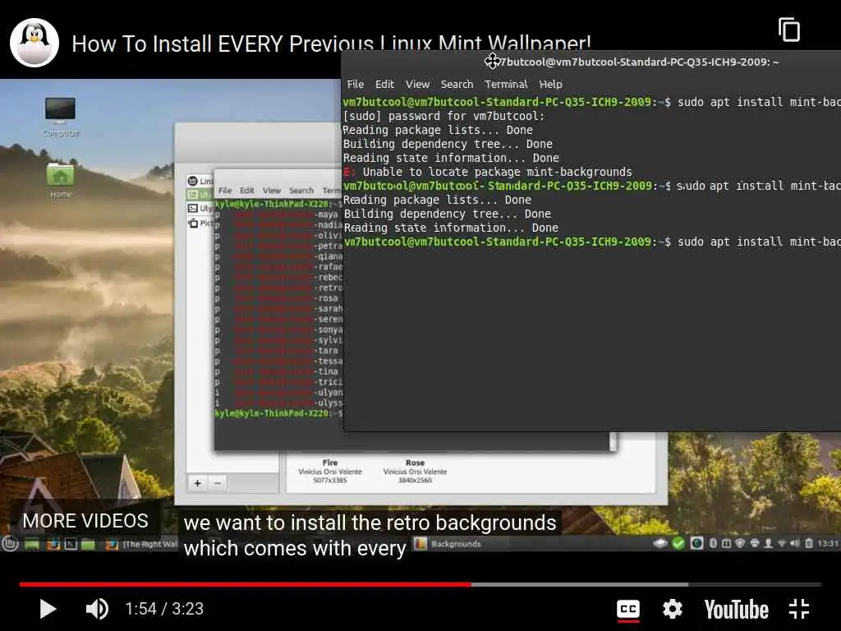This screenshot has width=841, height=631.
Task: Open View menu in the vm7butcool terminal
Action: tap(417, 85)
